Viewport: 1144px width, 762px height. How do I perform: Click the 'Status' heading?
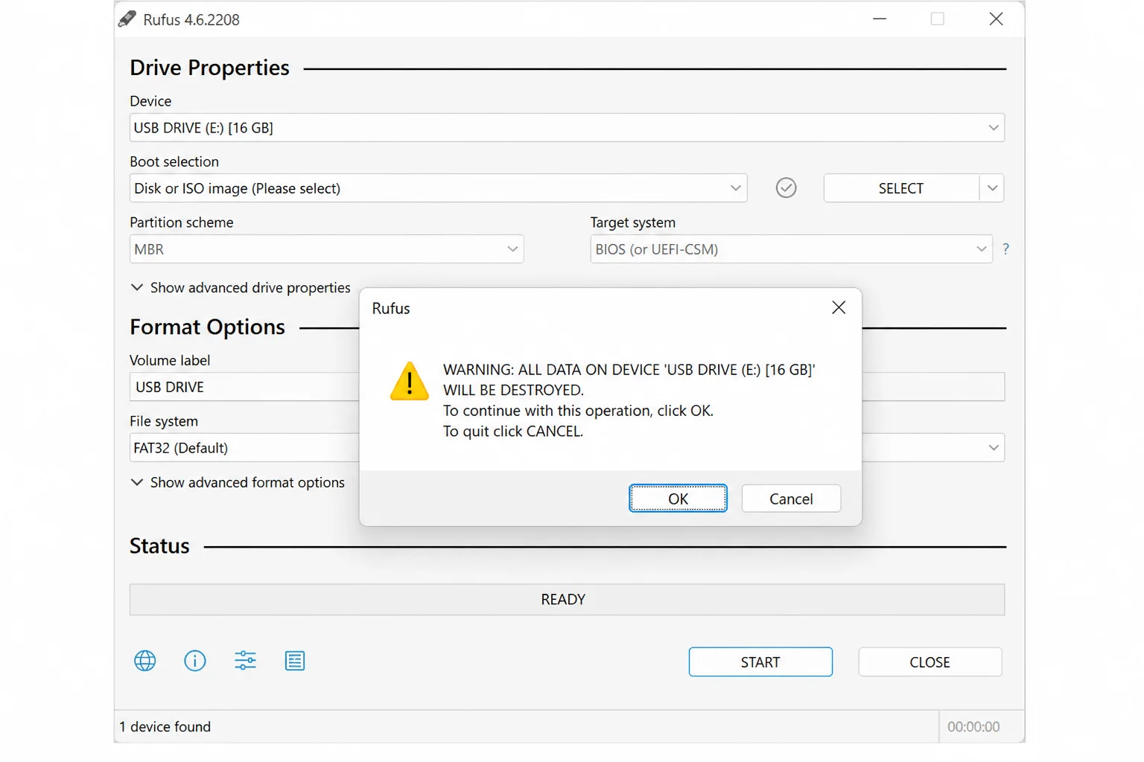pyautogui.click(x=159, y=546)
